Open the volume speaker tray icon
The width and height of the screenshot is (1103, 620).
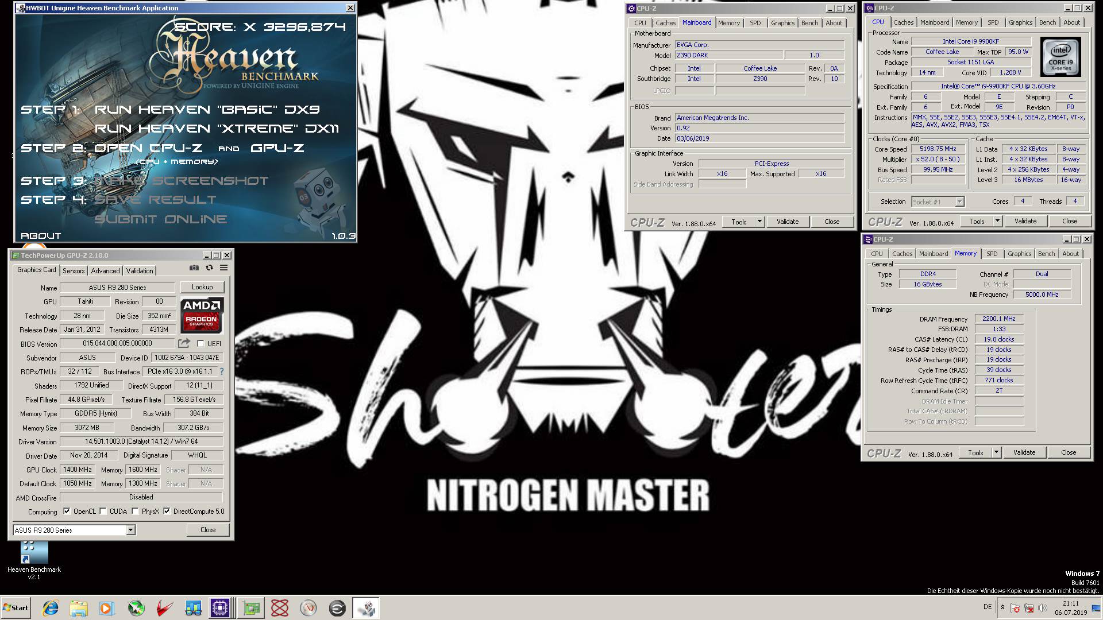[1043, 608]
